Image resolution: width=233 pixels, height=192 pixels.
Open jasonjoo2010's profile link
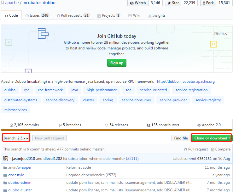pos(23,158)
